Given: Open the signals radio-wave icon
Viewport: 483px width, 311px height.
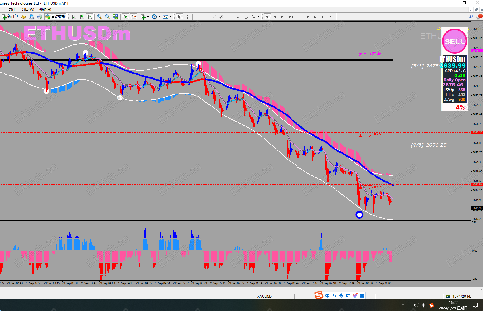Looking at the screenshot, I should pyautogui.click(x=40, y=17).
